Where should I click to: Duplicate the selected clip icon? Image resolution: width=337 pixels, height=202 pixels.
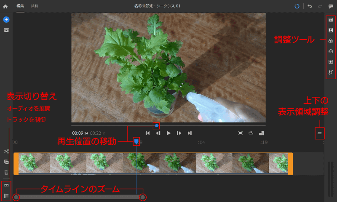coord(6,162)
